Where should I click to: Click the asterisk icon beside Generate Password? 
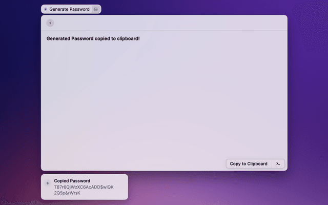pyautogui.click(x=46, y=9)
